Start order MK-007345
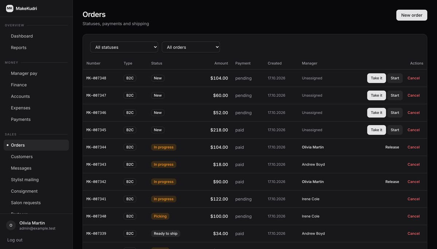The width and height of the screenshot is (437, 249). [x=395, y=130]
